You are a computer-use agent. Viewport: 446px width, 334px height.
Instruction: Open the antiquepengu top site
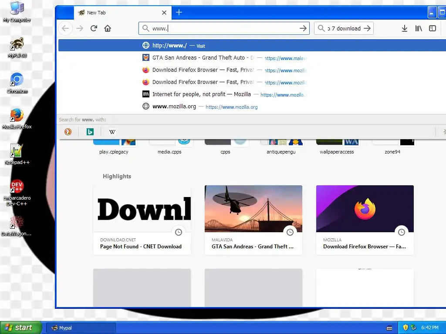281,147
